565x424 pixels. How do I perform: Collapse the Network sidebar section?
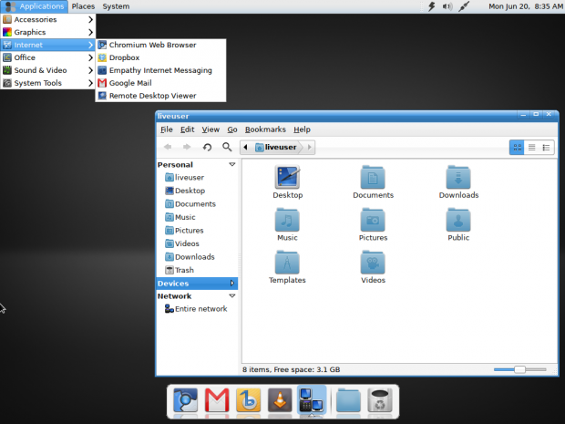232,295
